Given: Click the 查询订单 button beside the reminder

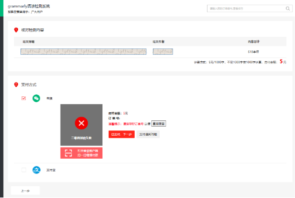Looking at the screenshot, I should pos(159,123).
